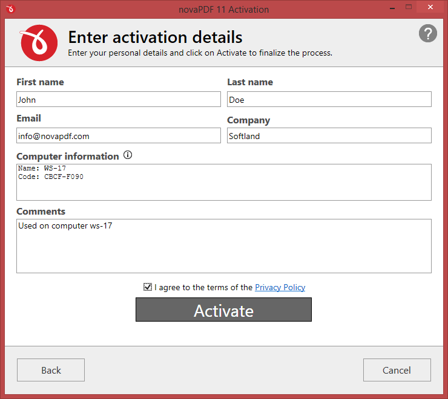Image resolution: width=448 pixels, height=399 pixels.
Task: Click the 'Email' label
Action: [29, 118]
